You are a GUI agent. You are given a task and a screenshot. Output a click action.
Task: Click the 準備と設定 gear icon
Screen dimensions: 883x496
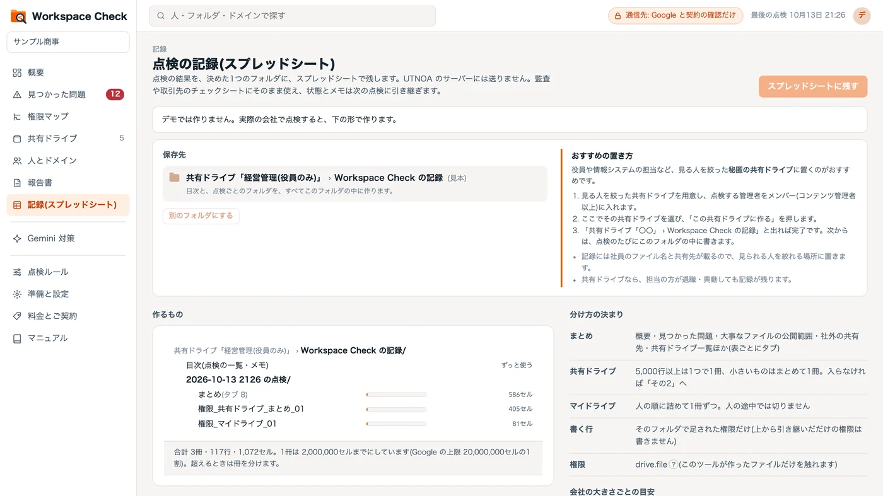point(17,294)
